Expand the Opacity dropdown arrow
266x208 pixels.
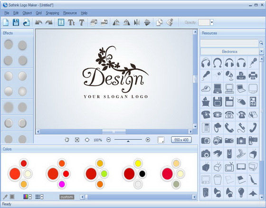tap(212, 22)
